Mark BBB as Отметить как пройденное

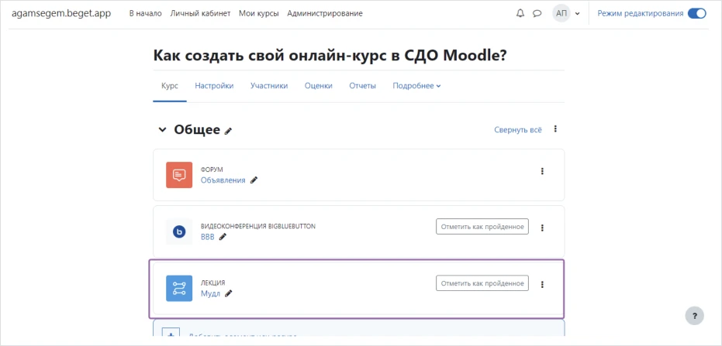[x=482, y=227]
